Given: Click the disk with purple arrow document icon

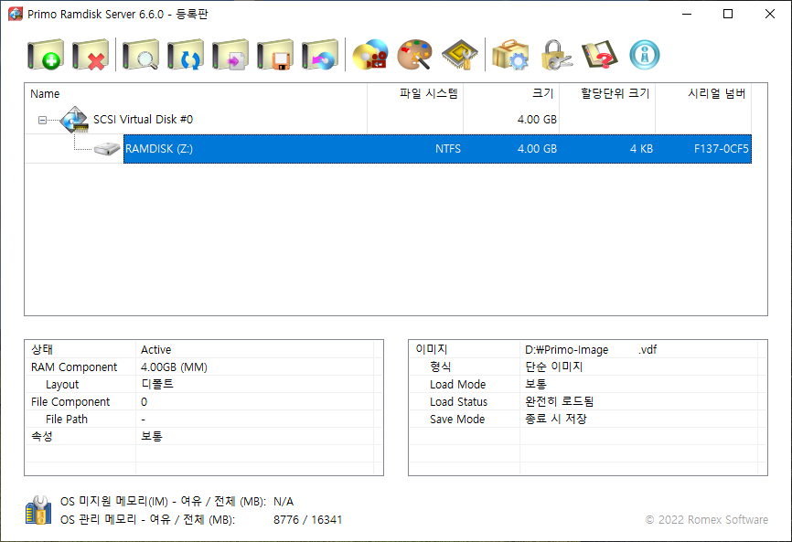Looking at the screenshot, I should [x=230, y=55].
